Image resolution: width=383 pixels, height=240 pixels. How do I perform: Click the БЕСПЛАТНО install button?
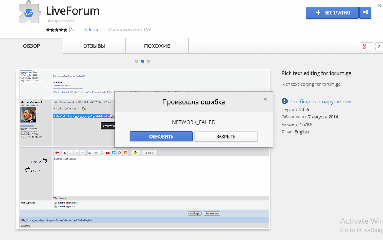[x=332, y=13]
